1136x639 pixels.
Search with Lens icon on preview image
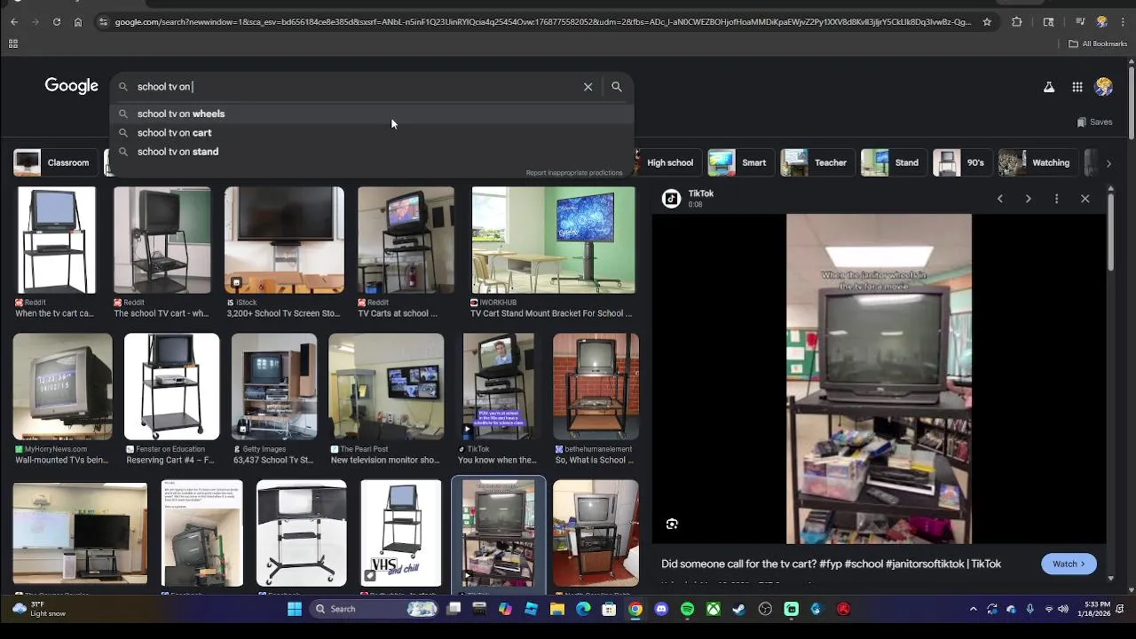pos(672,525)
